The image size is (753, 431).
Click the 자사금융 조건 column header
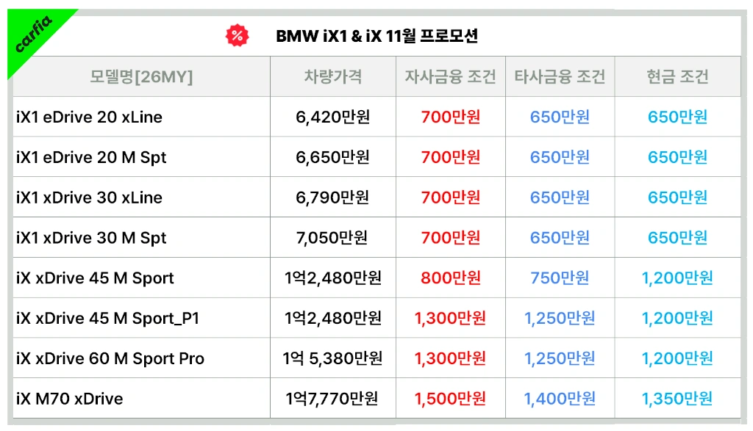coord(451,76)
